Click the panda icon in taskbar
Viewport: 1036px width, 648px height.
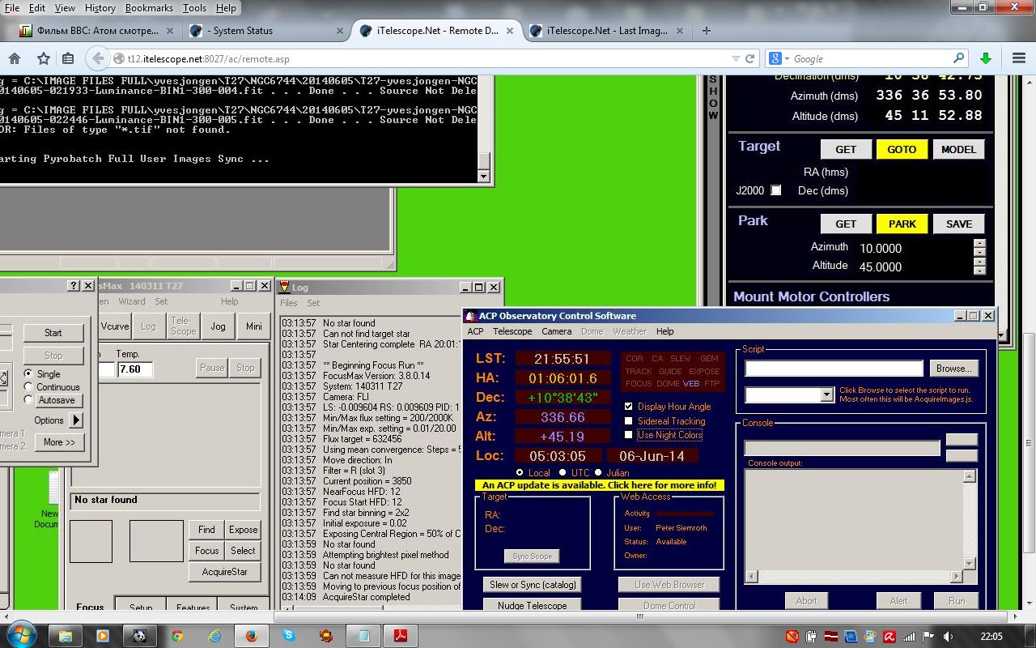tap(139, 636)
